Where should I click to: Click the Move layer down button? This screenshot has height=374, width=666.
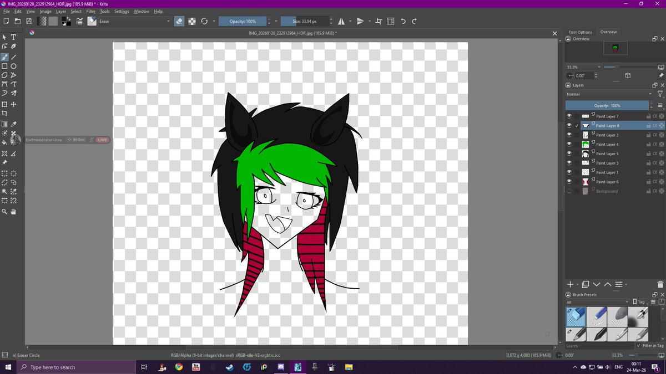(x=597, y=284)
